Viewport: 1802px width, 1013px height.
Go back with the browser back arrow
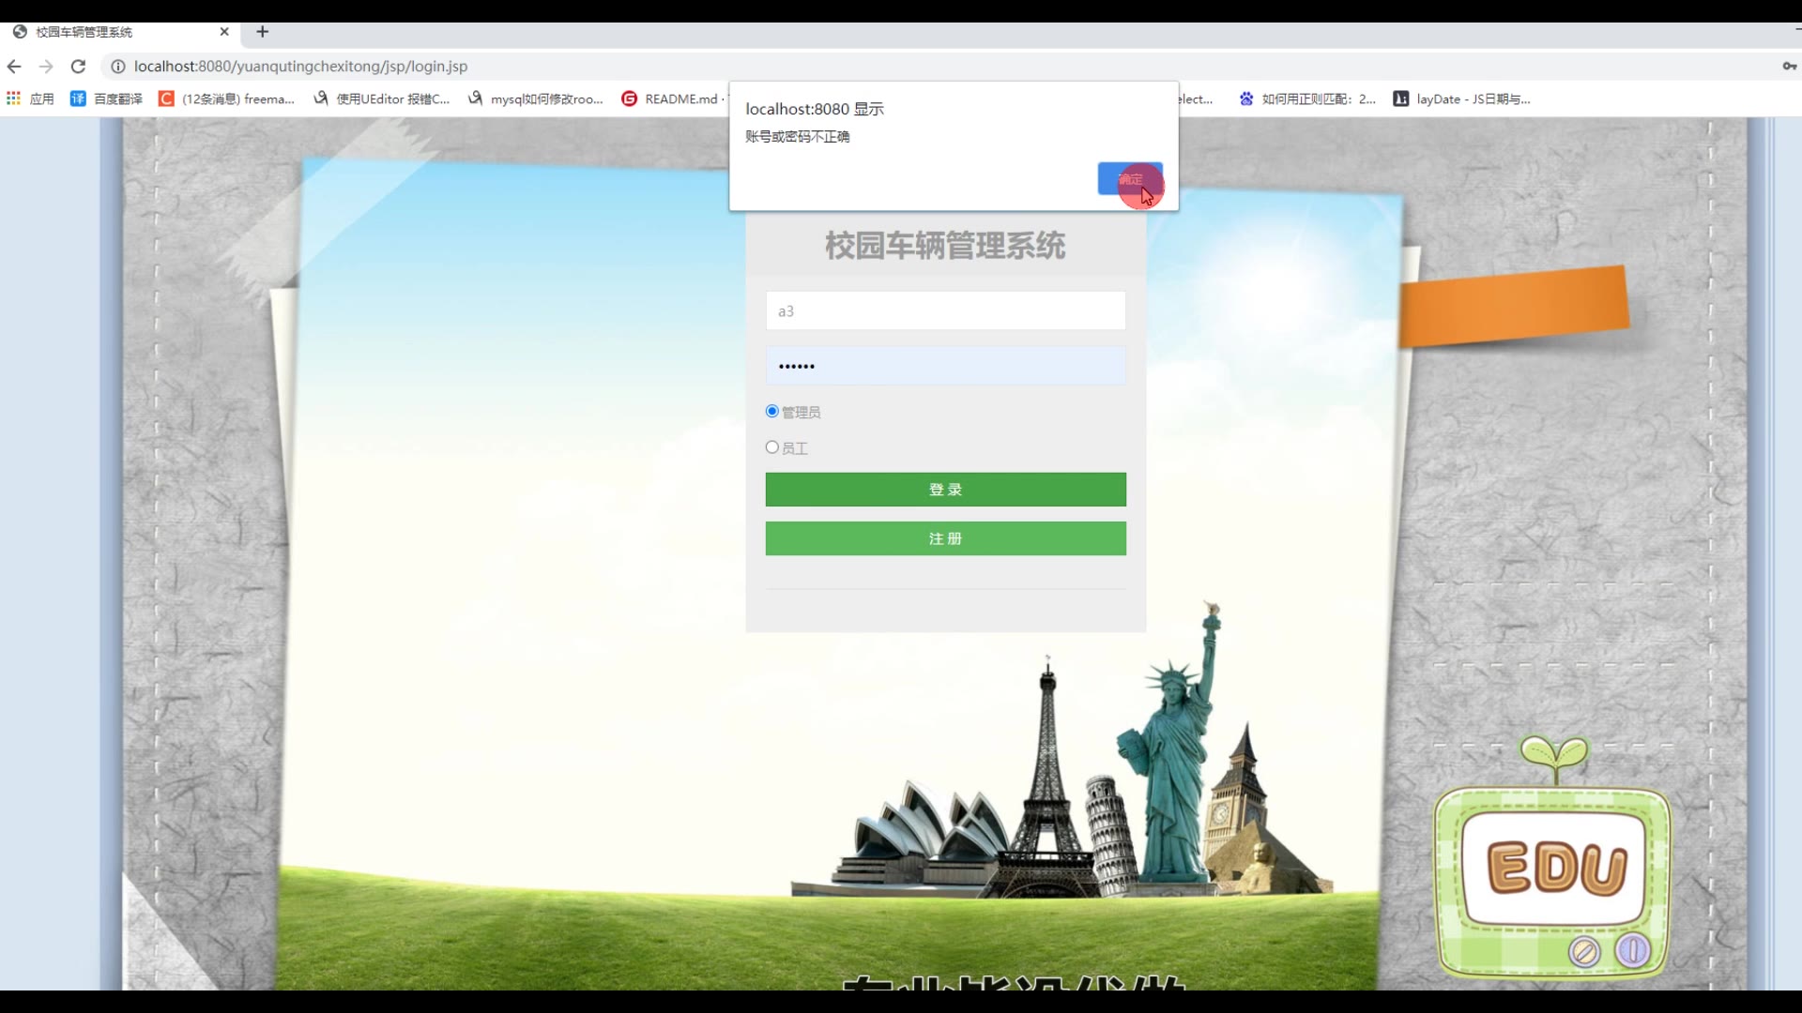point(14,67)
